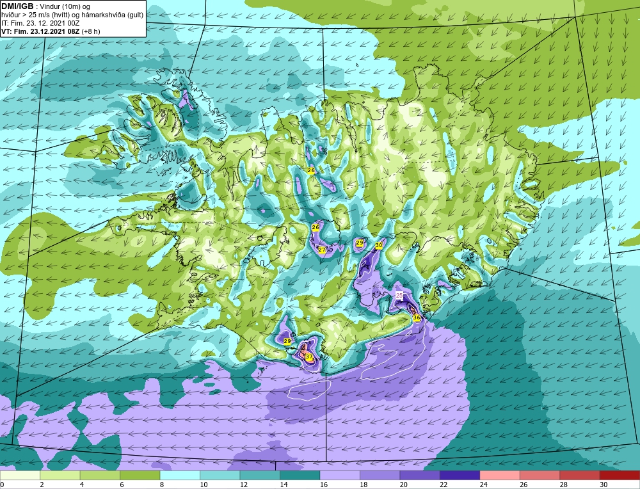Pick the 22–24 m/s dark indigo legend swatch
640x489 pixels.
460,475
